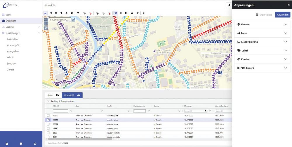
Task: Select the pointer hand tool
Action: [45, 13]
